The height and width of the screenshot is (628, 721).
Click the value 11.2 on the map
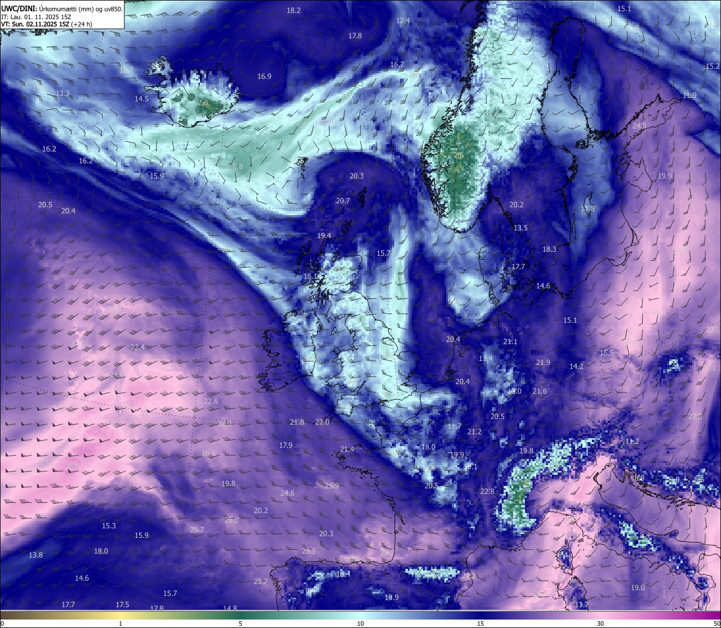[x=632, y=441]
